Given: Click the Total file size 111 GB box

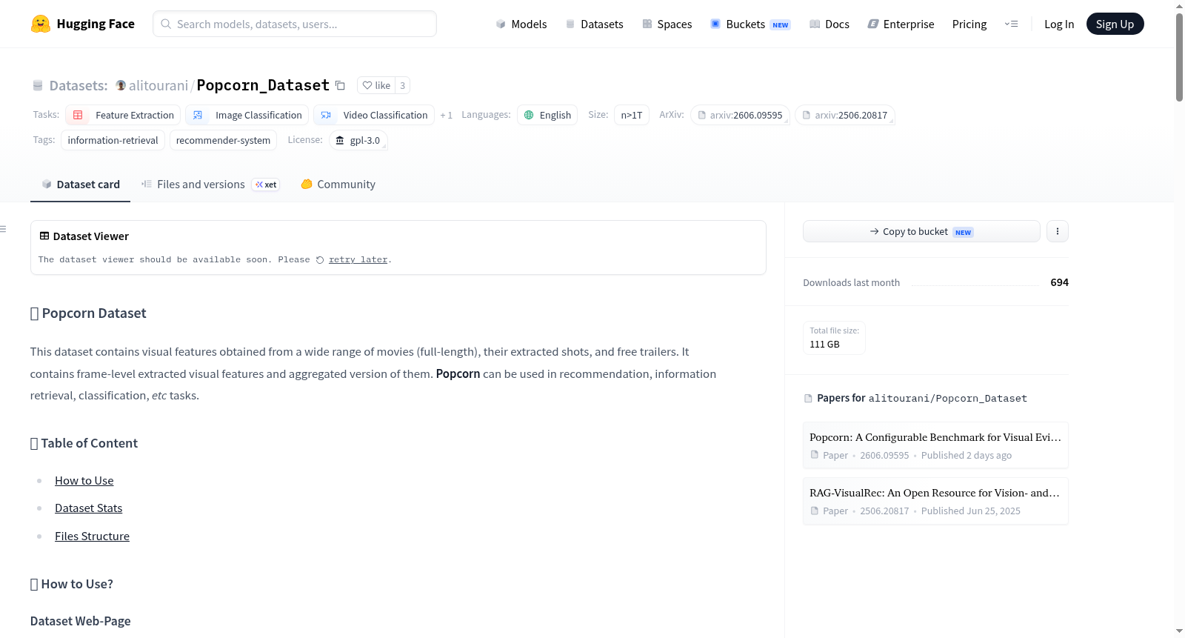Looking at the screenshot, I should (834, 338).
